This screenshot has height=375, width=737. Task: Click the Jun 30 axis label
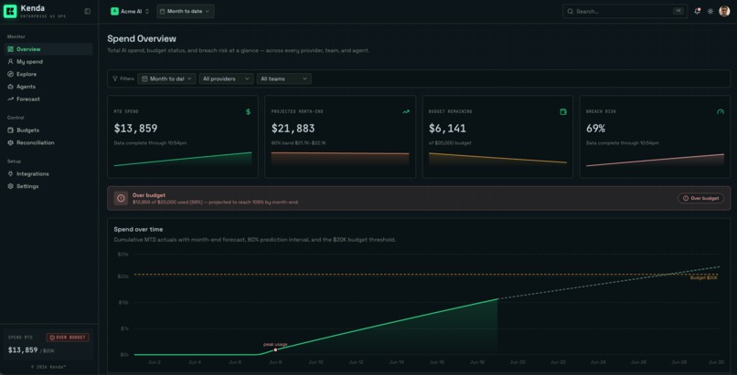tap(716, 362)
